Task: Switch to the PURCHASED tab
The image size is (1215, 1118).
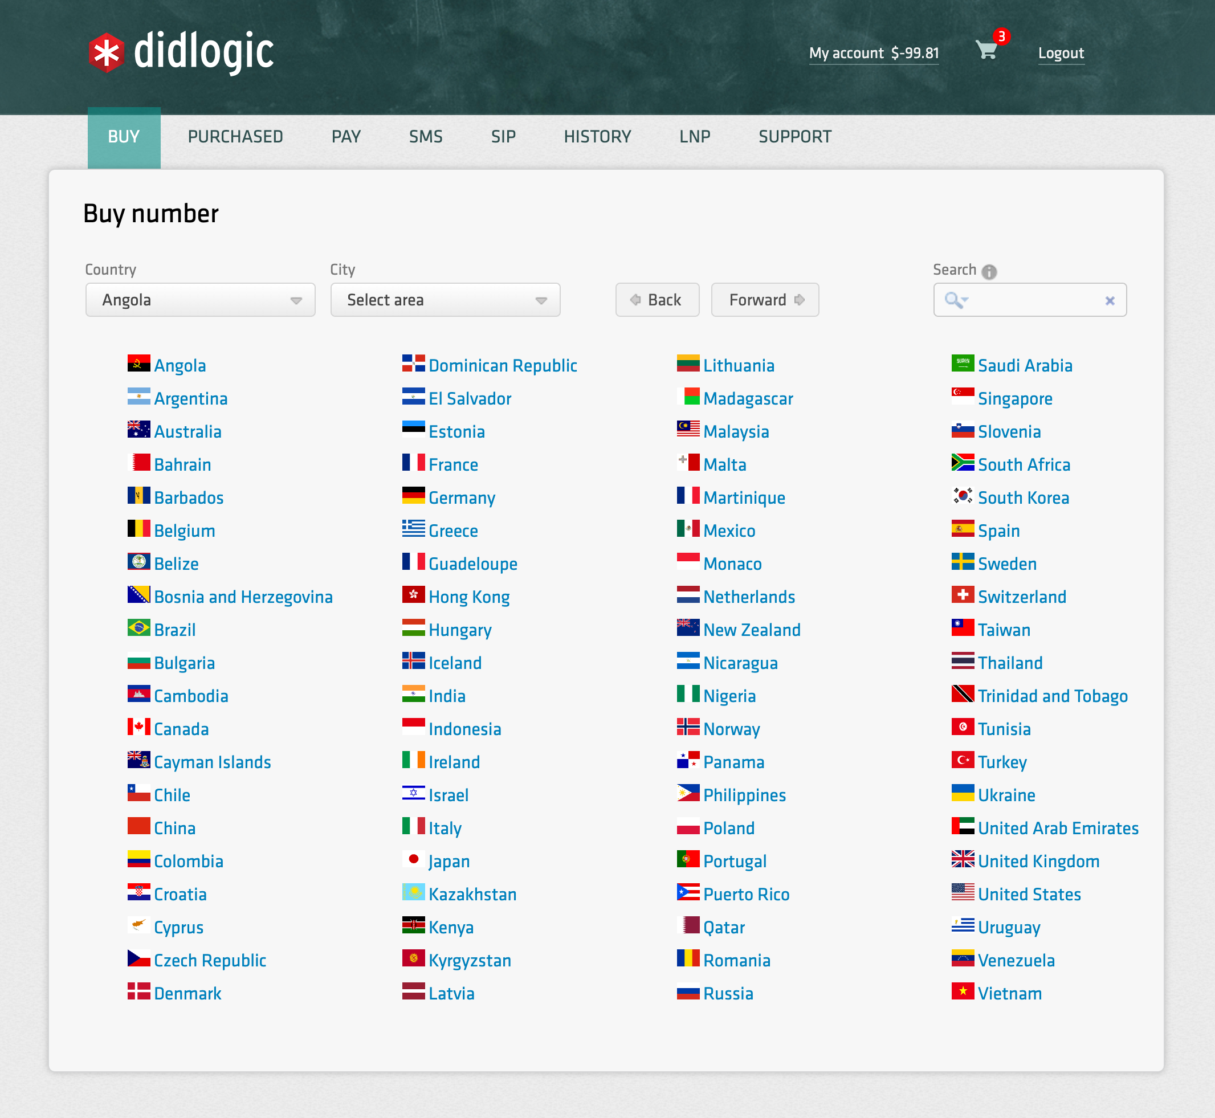Action: pyautogui.click(x=235, y=137)
